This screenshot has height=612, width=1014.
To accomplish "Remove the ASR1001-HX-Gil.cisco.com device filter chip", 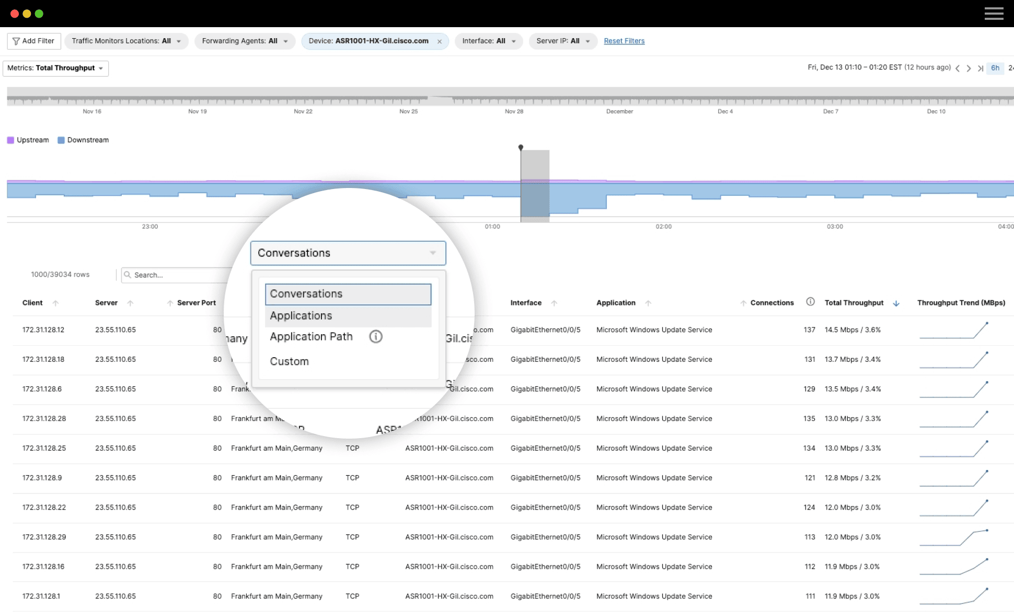I will point(440,41).
